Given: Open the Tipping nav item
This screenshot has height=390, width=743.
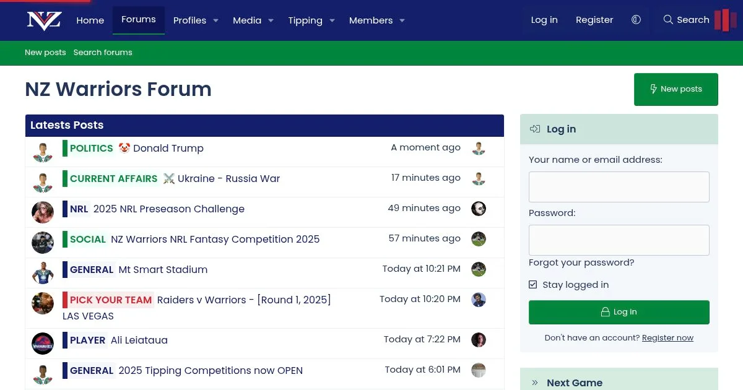Looking at the screenshot, I should [305, 20].
